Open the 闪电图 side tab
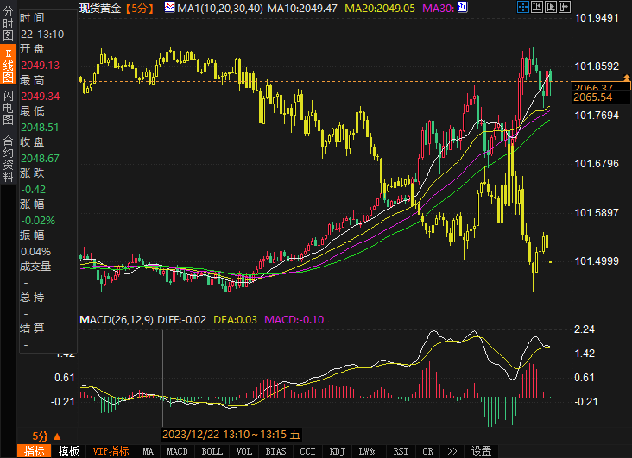The image size is (632, 458). (8, 108)
